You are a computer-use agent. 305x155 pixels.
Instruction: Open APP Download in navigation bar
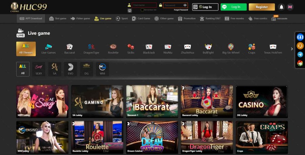coord(31,19)
